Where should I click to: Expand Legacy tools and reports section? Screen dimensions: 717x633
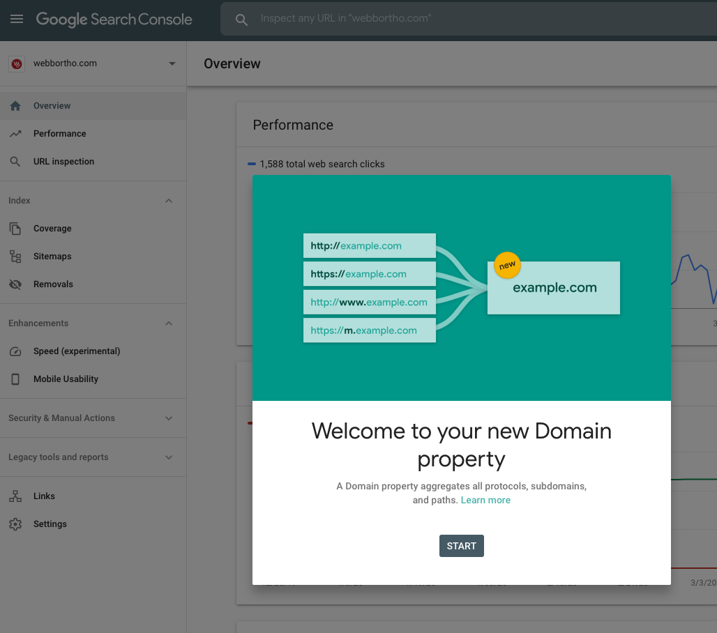[168, 457]
